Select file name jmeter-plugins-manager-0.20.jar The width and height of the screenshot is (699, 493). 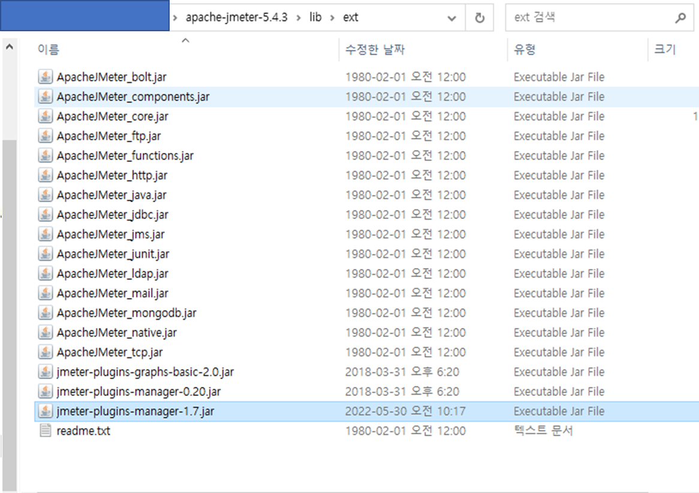(138, 391)
